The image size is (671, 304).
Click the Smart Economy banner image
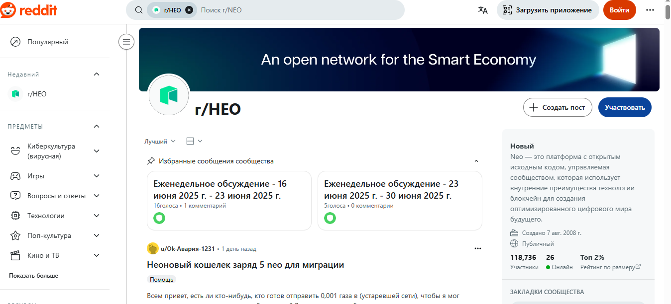pos(399,60)
